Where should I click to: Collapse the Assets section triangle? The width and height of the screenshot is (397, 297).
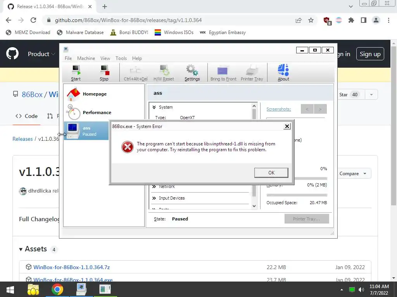21,249
